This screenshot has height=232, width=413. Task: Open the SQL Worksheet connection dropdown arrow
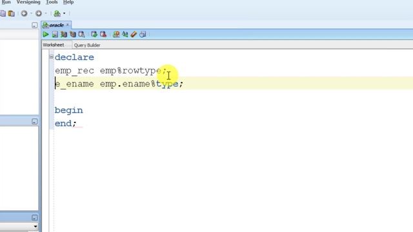(x=64, y=13)
